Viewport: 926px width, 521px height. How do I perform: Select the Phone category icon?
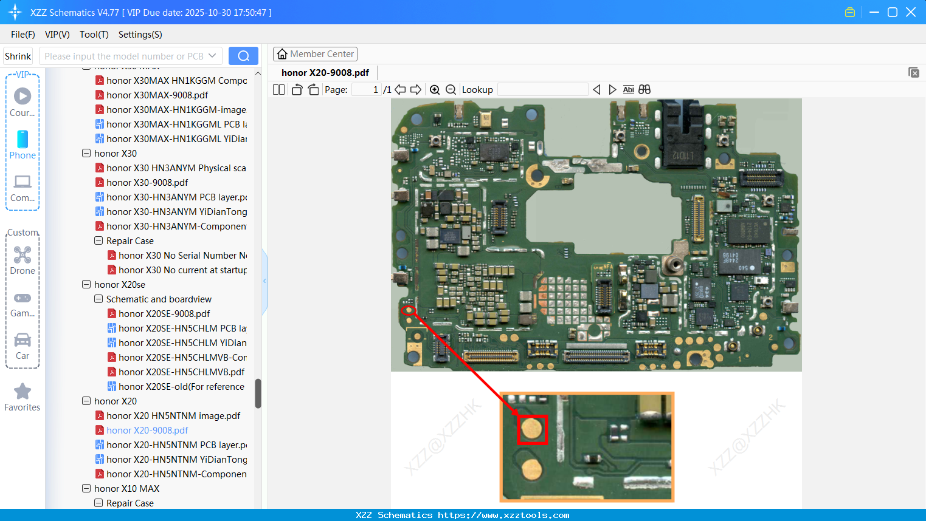22,145
